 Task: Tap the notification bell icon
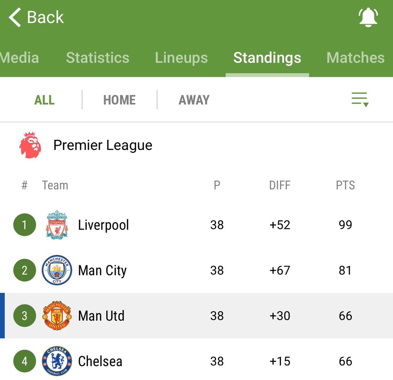pos(368,17)
